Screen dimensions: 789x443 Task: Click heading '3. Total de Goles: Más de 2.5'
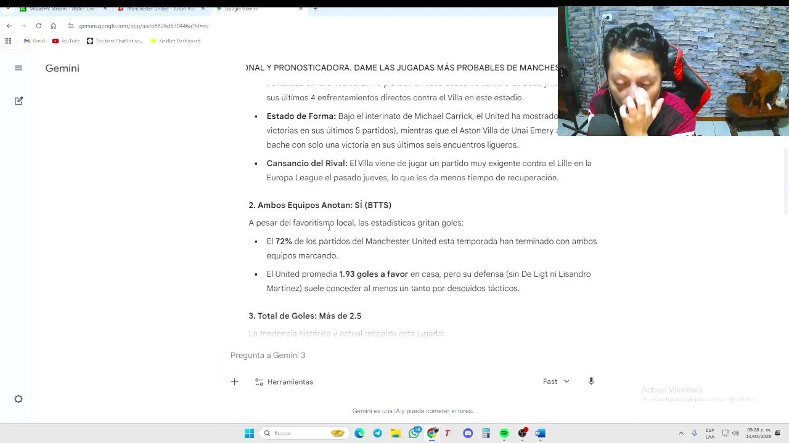click(x=305, y=316)
